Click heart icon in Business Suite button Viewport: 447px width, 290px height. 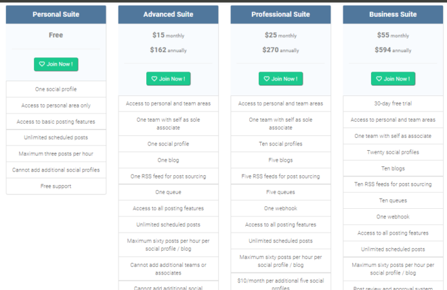[379, 79]
